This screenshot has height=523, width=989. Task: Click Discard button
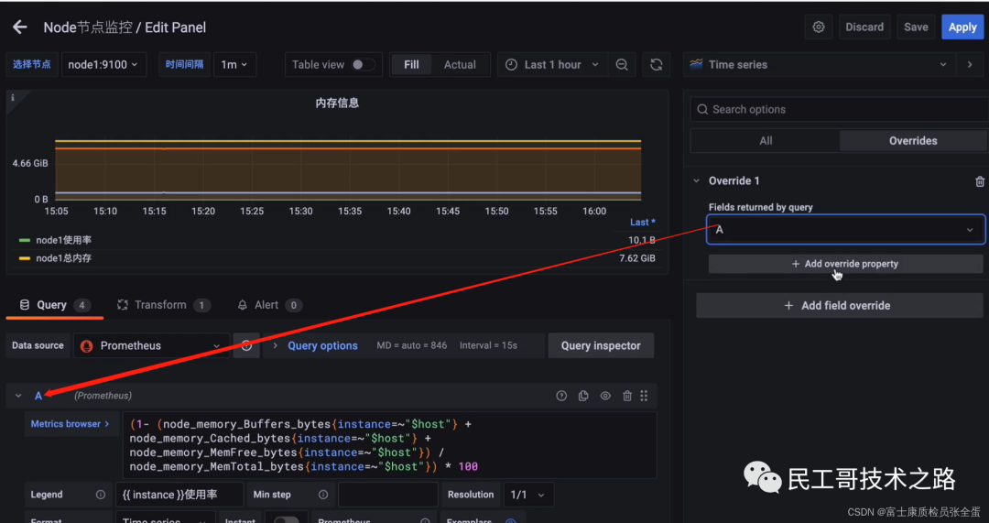point(864,27)
